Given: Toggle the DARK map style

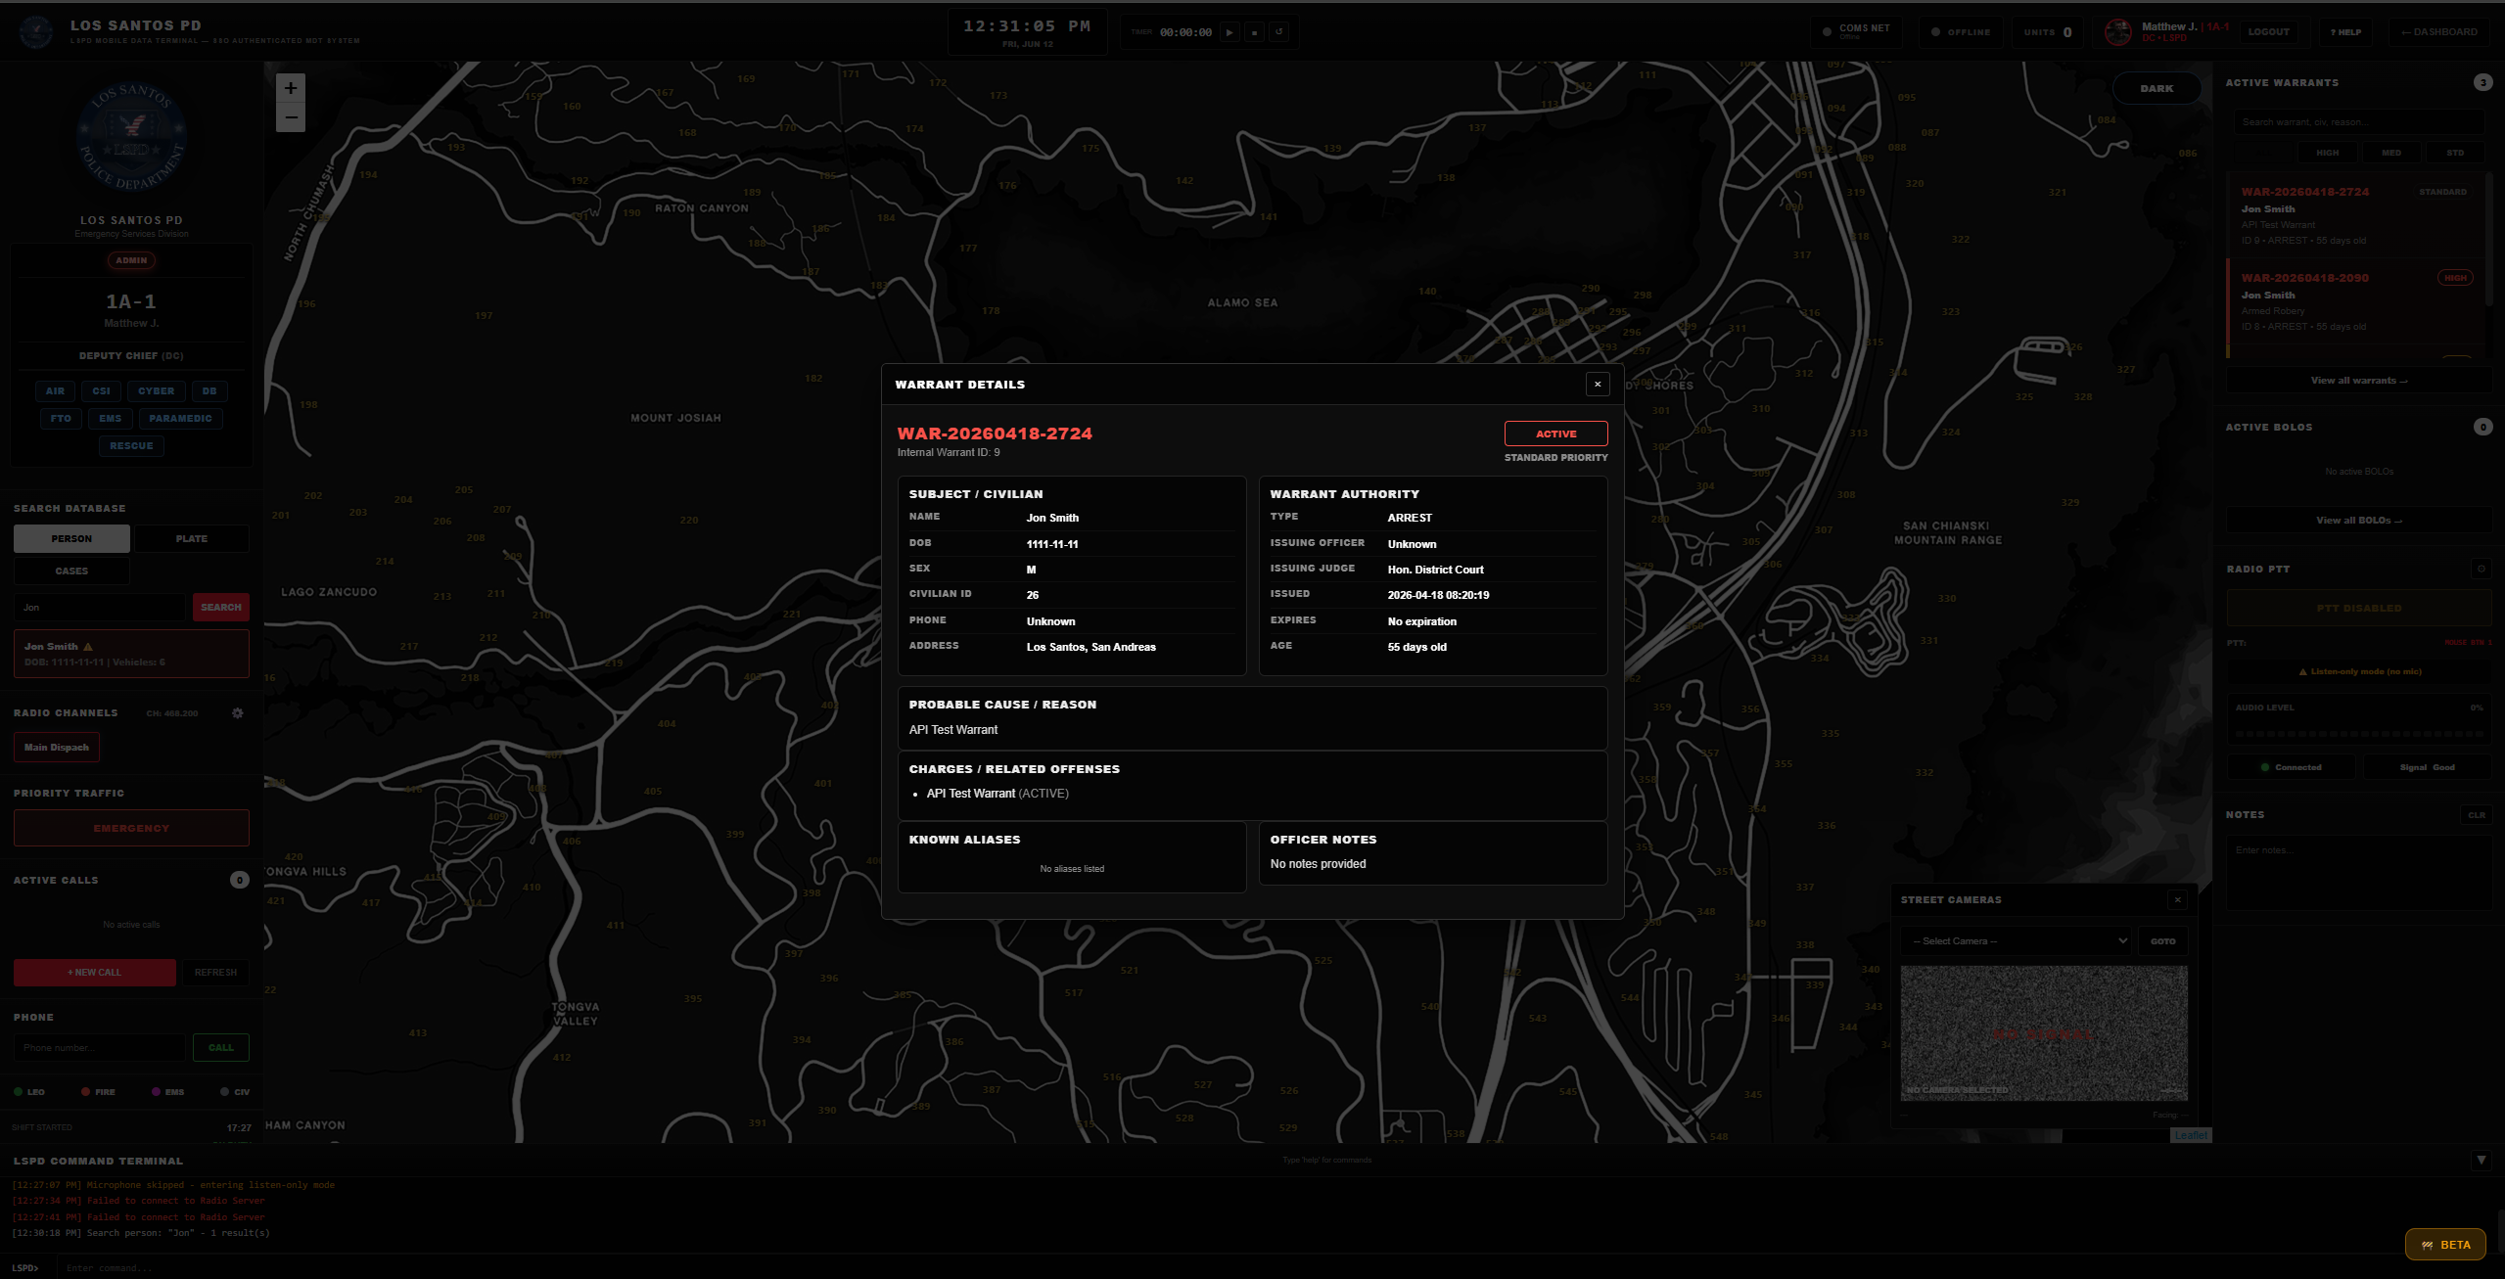Looking at the screenshot, I should pyautogui.click(x=2157, y=88).
